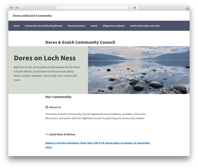Click the About Us heading text
This screenshot has width=198, height=168.
[x=55, y=107]
